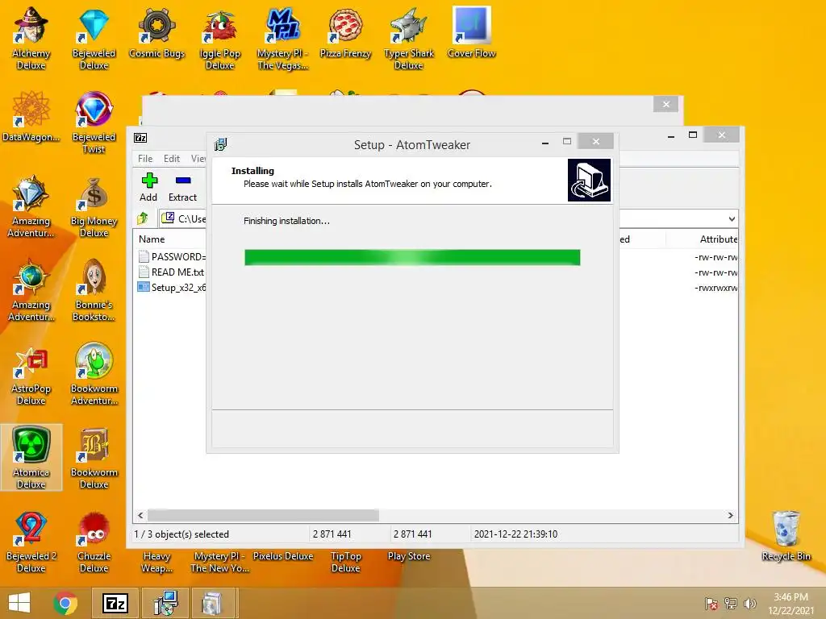Select Atomica Deluxe desktop icon
The height and width of the screenshot is (619, 826).
[x=31, y=457]
